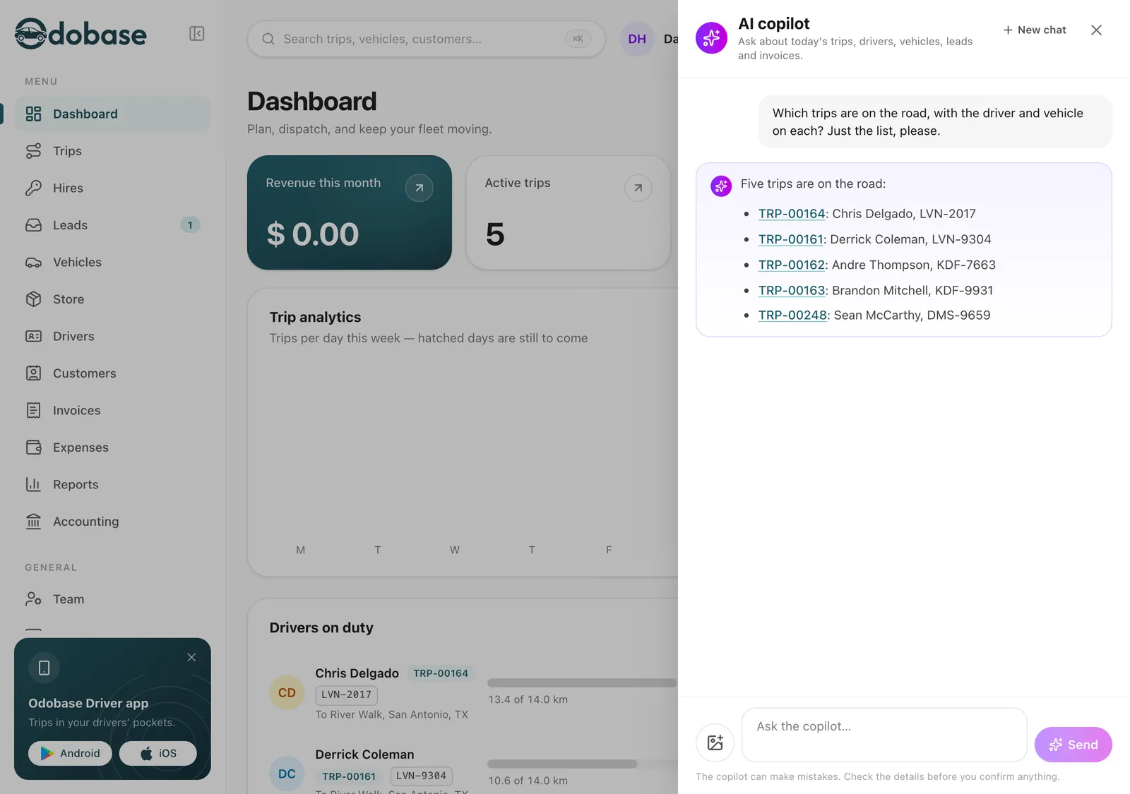This screenshot has width=1130, height=794.
Task: Click the DH user avatar
Action: click(637, 39)
